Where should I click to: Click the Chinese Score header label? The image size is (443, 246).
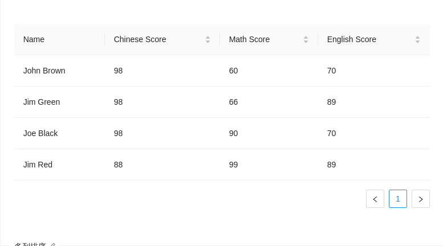coord(140,39)
